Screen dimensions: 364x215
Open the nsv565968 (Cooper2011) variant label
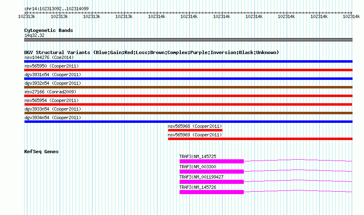coord(195,126)
